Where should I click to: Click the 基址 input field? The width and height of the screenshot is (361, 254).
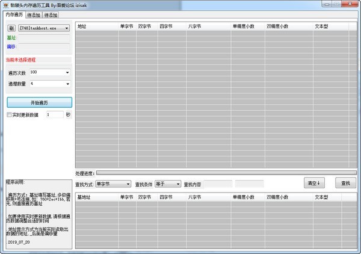point(44,38)
